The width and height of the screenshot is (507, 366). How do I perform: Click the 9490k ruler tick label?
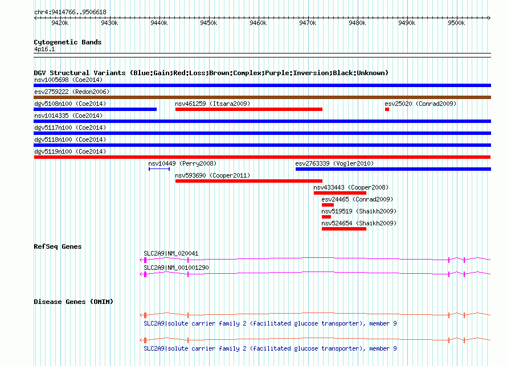(407, 23)
